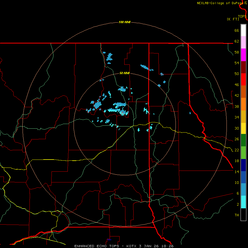Select the sky blue 10 kft legend swatch
This screenshot has width=248, height=248.
tap(243, 190)
